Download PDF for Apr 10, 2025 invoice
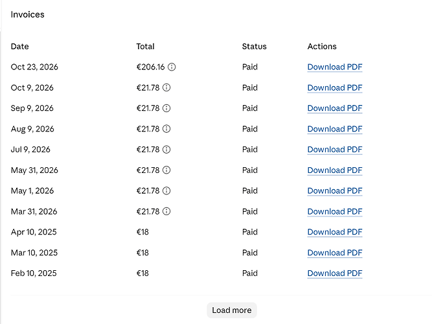The width and height of the screenshot is (432, 324). tap(335, 232)
